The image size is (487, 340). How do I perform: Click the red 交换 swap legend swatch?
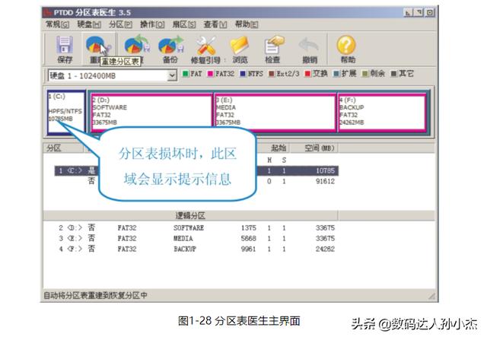coord(307,74)
